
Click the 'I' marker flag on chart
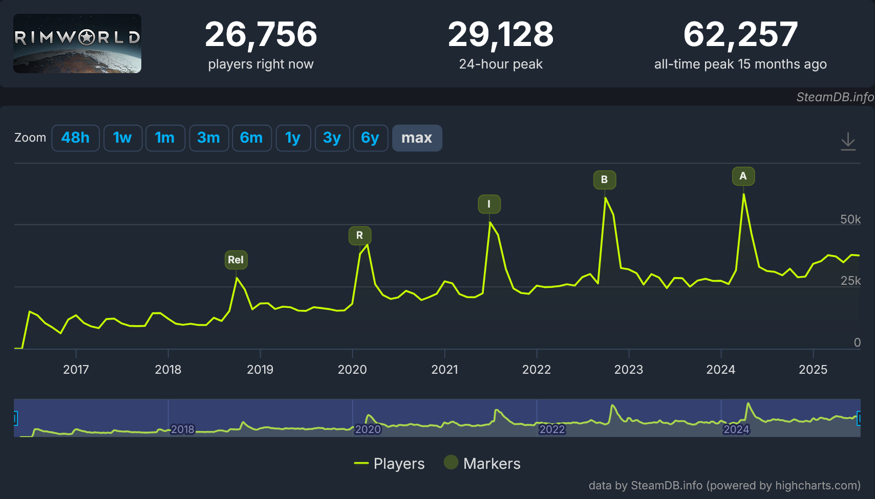click(489, 204)
